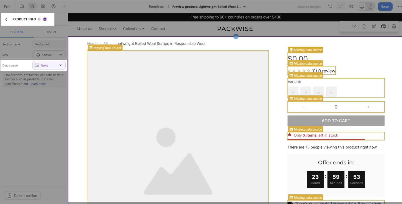Click the purple data source stack icon
402x204 pixels.
tap(45, 19)
